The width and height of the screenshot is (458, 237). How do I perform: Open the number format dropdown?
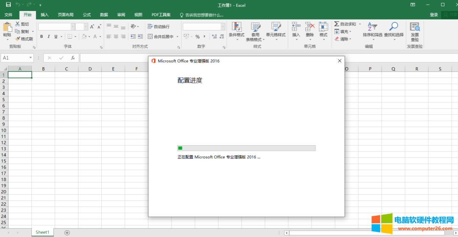[x=223, y=27]
